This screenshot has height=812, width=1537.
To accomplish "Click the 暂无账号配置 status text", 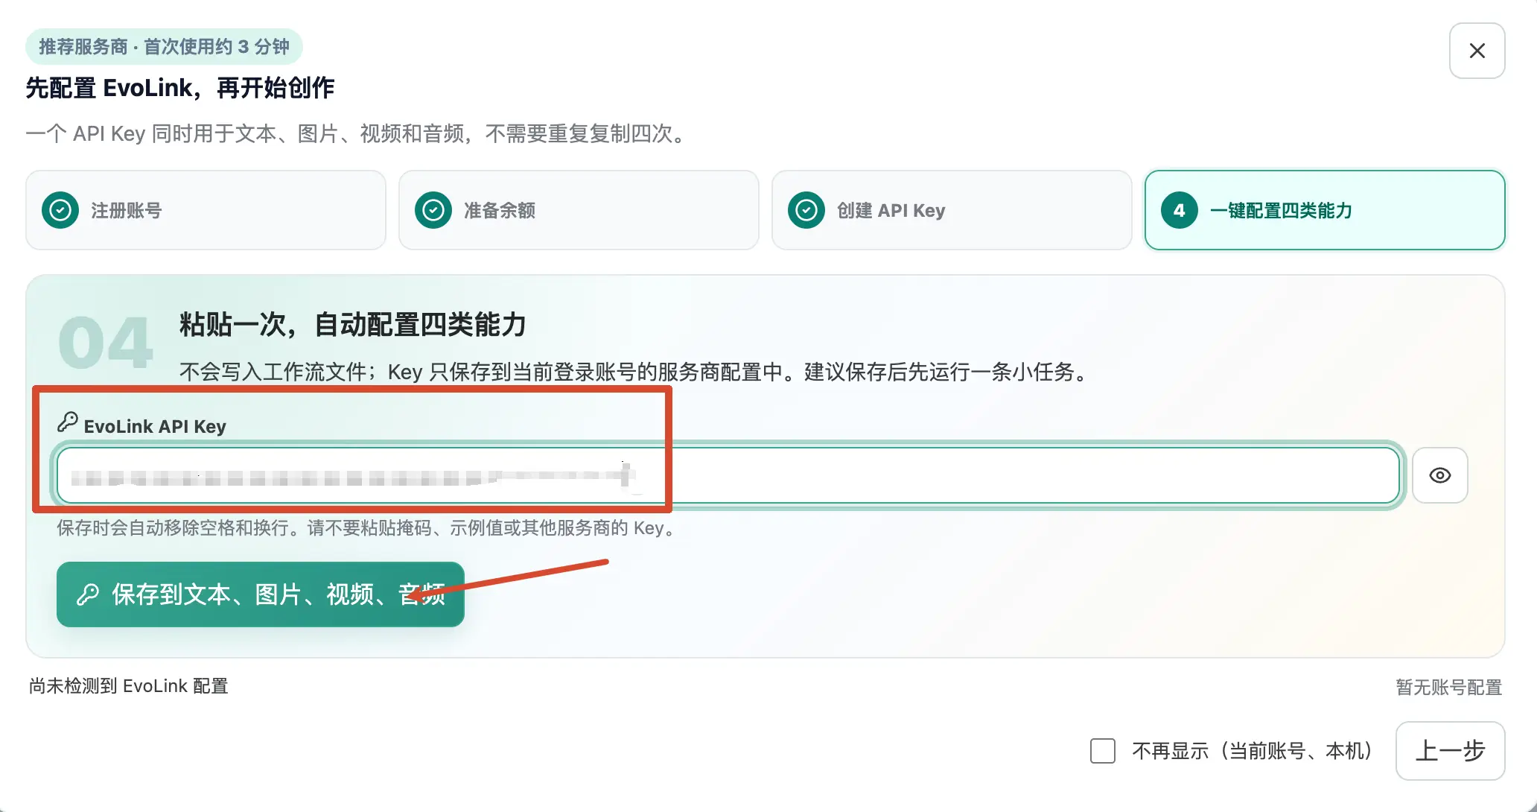I will coord(1449,687).
